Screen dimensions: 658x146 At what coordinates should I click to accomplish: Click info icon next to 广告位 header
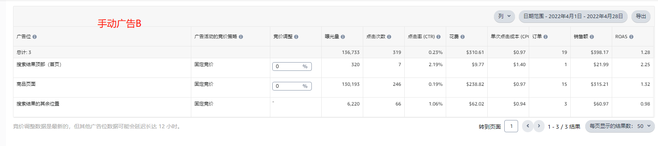[x=35, y=37]
